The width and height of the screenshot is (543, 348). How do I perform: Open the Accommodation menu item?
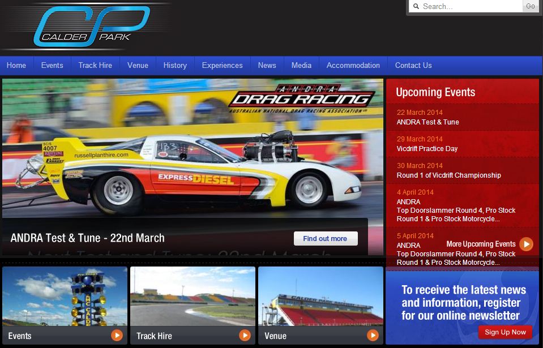click(x=353, y=66)
